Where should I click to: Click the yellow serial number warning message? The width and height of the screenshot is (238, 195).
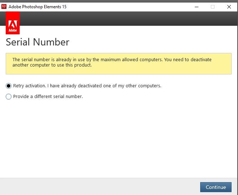(118, 64)
